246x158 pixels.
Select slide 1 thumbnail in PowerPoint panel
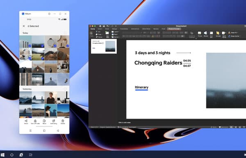104,46
